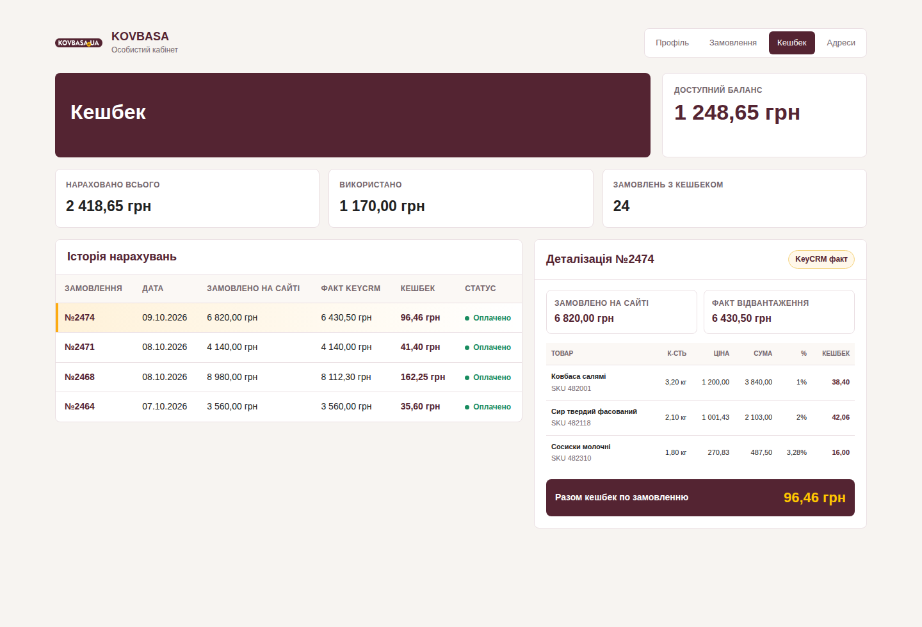Go to the Адреси tab
Image resolution: width=922 pixels, height=627 pixels.
(x=841, y=43)
